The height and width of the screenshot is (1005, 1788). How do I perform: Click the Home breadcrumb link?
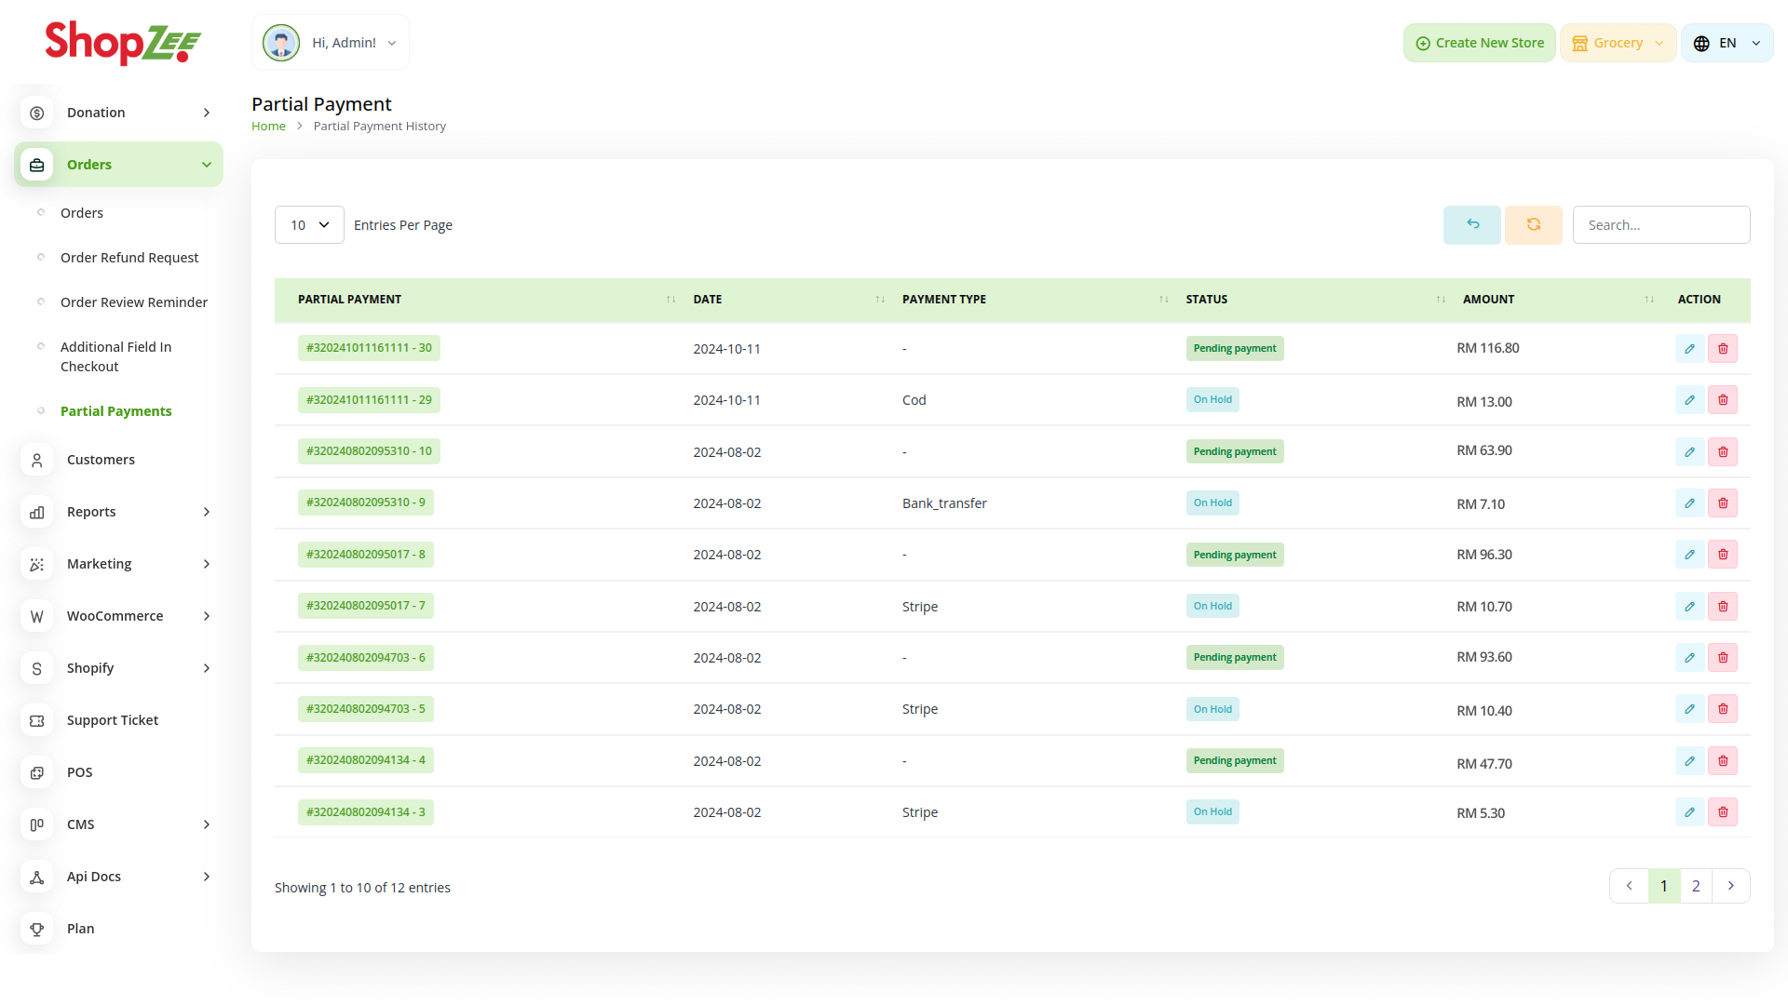click(268, 127)
